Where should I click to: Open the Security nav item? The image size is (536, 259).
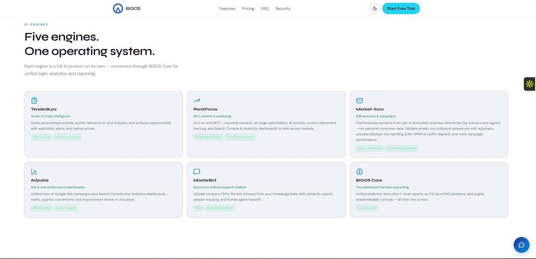(x=283, y=8)
